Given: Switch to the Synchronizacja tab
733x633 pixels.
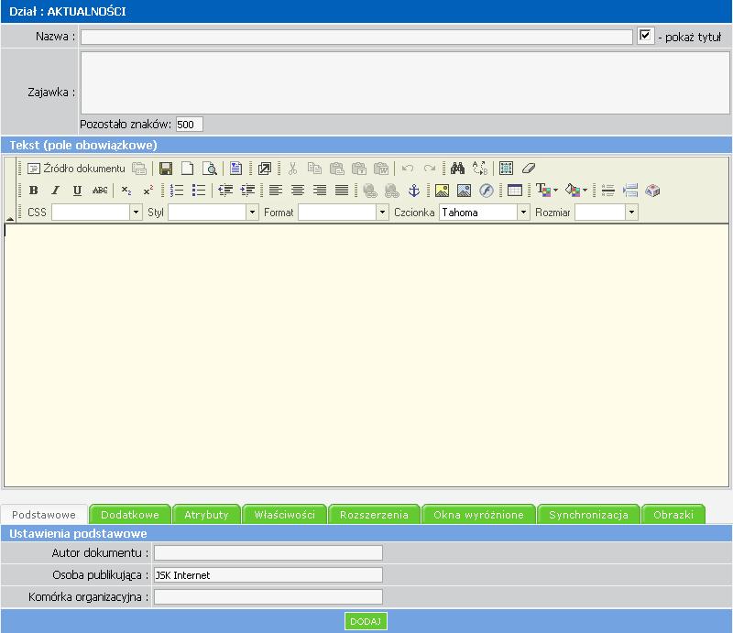Looking at the screenshot, I should pyautogui.click(x=588, y=515).
